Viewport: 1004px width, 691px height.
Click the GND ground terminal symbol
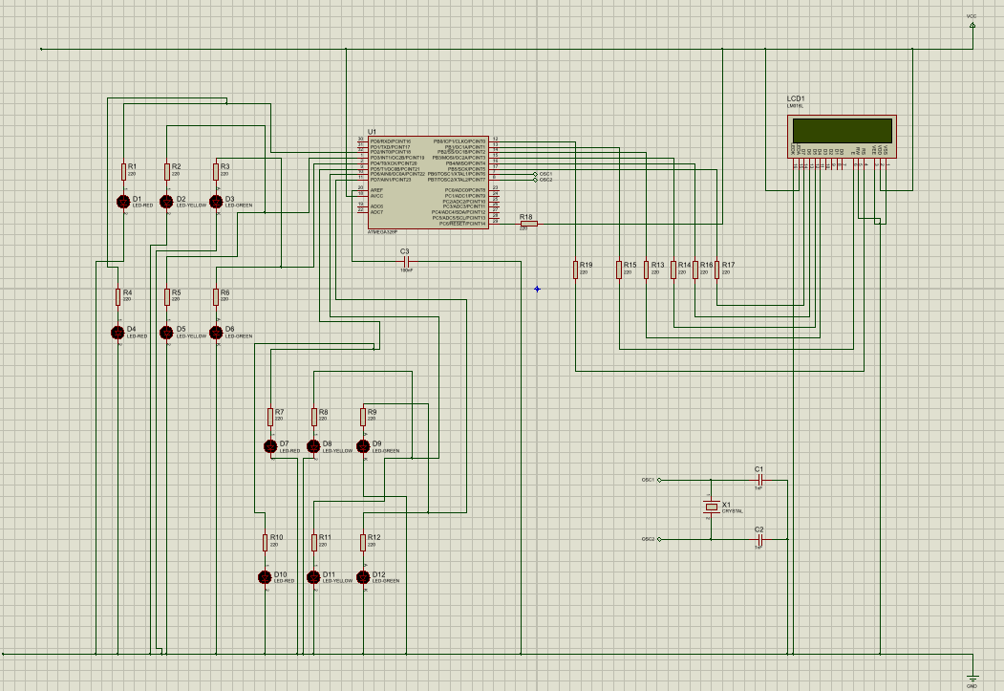(972, 679)
